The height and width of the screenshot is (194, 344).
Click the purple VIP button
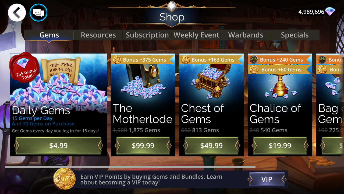267,179
